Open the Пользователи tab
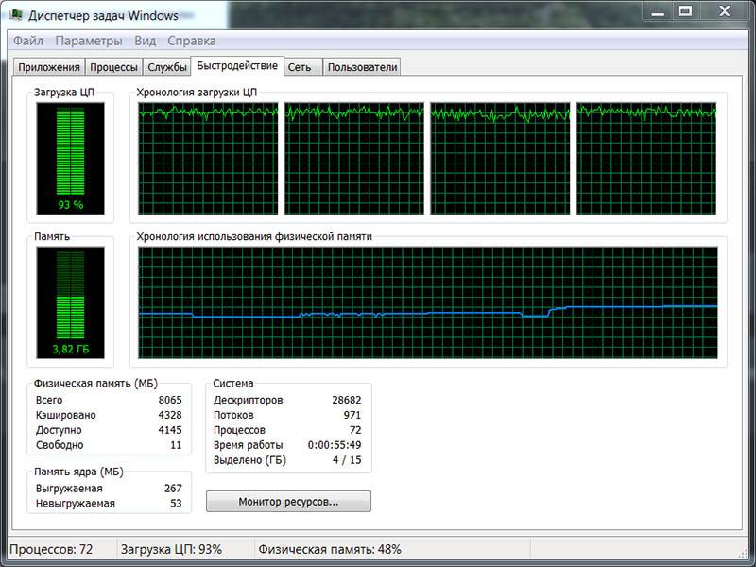Viewport: 756px width, 567px height. click(x=362, y=67)
